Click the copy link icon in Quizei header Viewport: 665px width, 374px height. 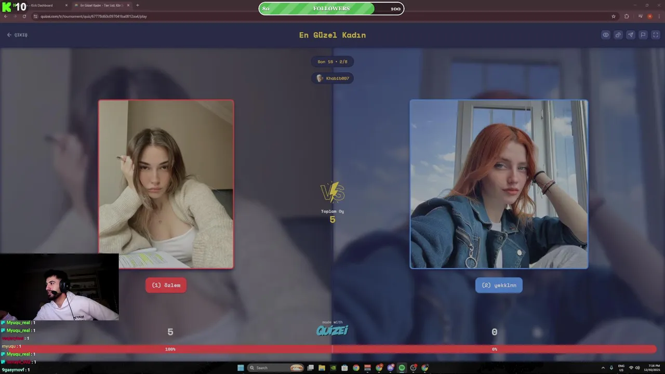[618, 35]
